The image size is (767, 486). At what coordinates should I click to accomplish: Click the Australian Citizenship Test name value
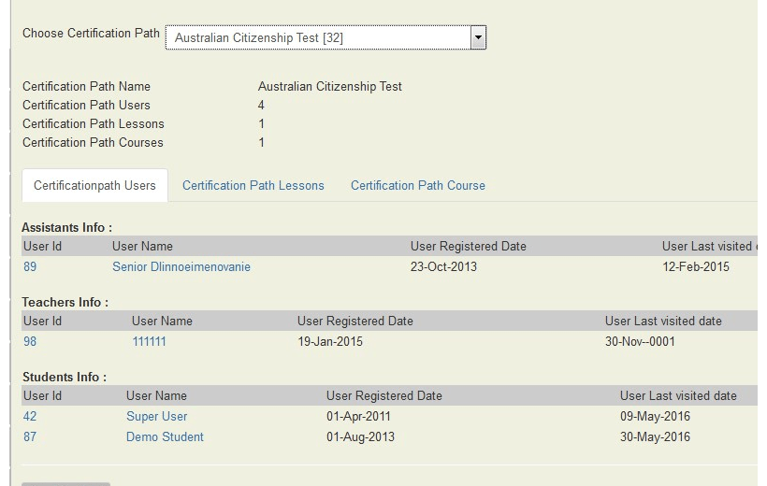329,87
